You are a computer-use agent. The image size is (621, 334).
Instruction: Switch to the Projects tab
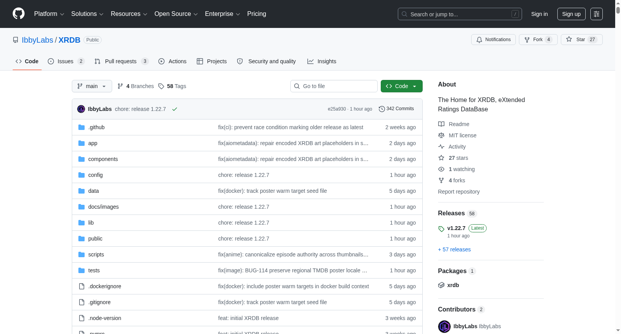pos(212,61)
